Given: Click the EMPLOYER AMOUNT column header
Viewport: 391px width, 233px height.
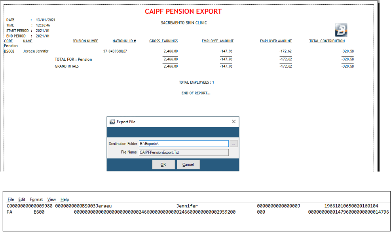Looking at the screenshot, I should pyautogui.click(x=276, y=41).
